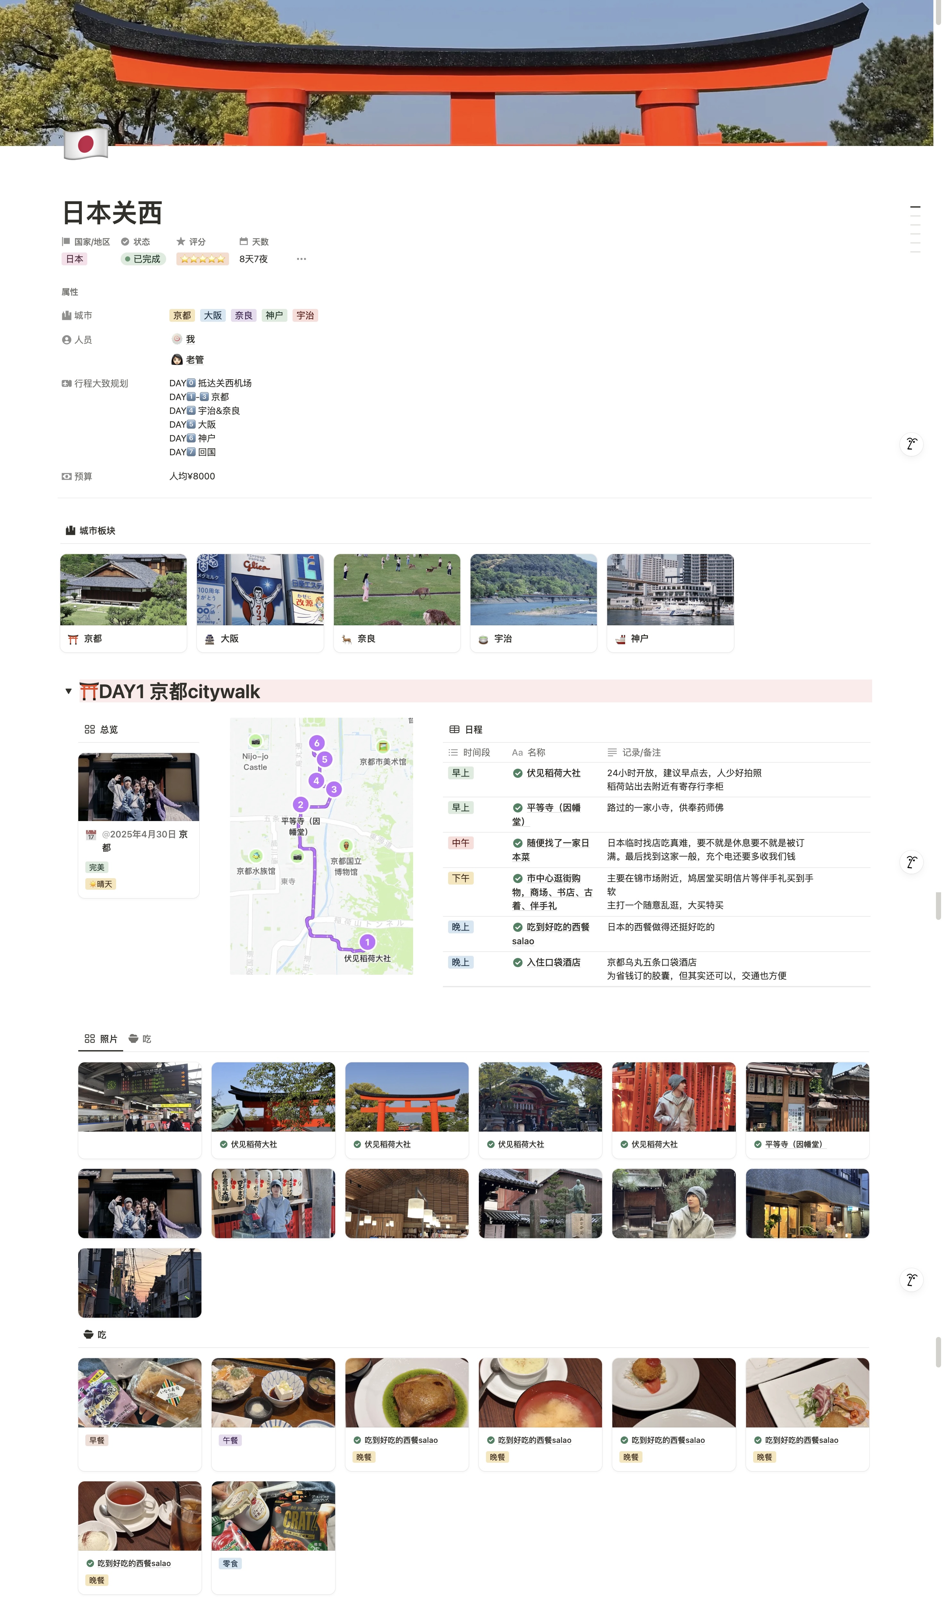This screenshot has height=1619, width=943.
Task: Click 京都国立博物馆 map pin
Action: 345,846
